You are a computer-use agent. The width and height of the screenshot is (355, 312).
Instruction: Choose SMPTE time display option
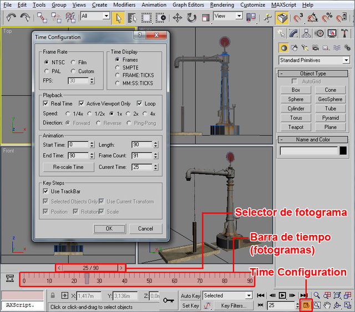tap(117, 67)
